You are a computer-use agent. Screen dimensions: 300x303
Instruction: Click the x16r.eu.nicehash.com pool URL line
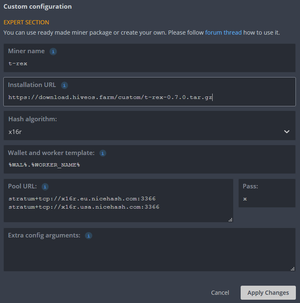82,199
